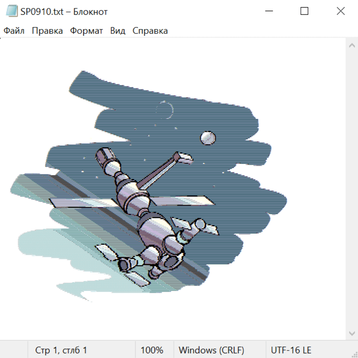
Task: Click the scroll up arrow
Action: tap(352, 45)
